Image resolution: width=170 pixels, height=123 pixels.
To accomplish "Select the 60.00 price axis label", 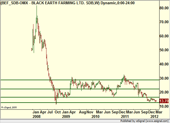I will pos(164,36).
